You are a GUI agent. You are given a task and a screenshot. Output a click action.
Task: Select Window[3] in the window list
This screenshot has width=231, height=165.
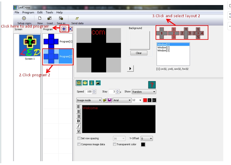pyautogui.click(x=173, y=50)
